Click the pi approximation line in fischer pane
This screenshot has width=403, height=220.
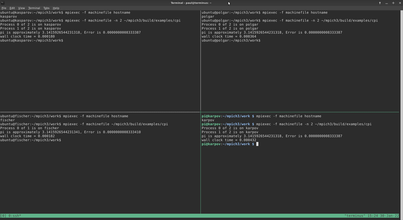tap(71, 132)
